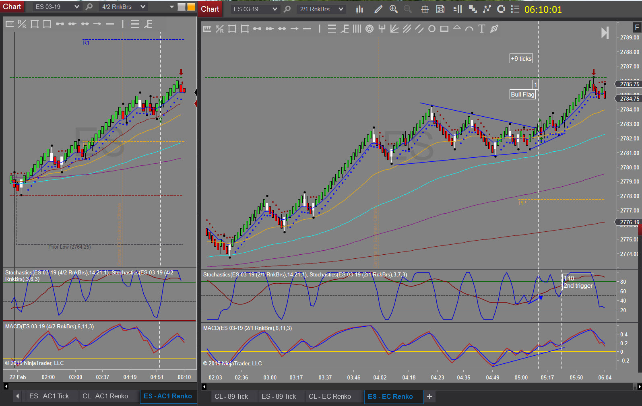Open Chart Trader icon in the right chart
The width and height of the screenshot is (642, 406).
tap(458, 9)
